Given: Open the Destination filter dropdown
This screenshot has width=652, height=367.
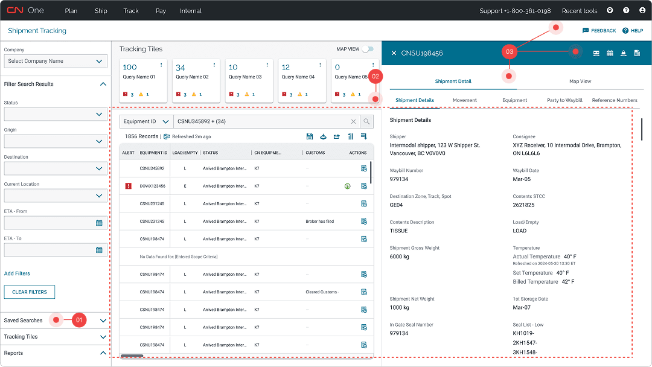Looking at the screenshot, I should (56, 168).
